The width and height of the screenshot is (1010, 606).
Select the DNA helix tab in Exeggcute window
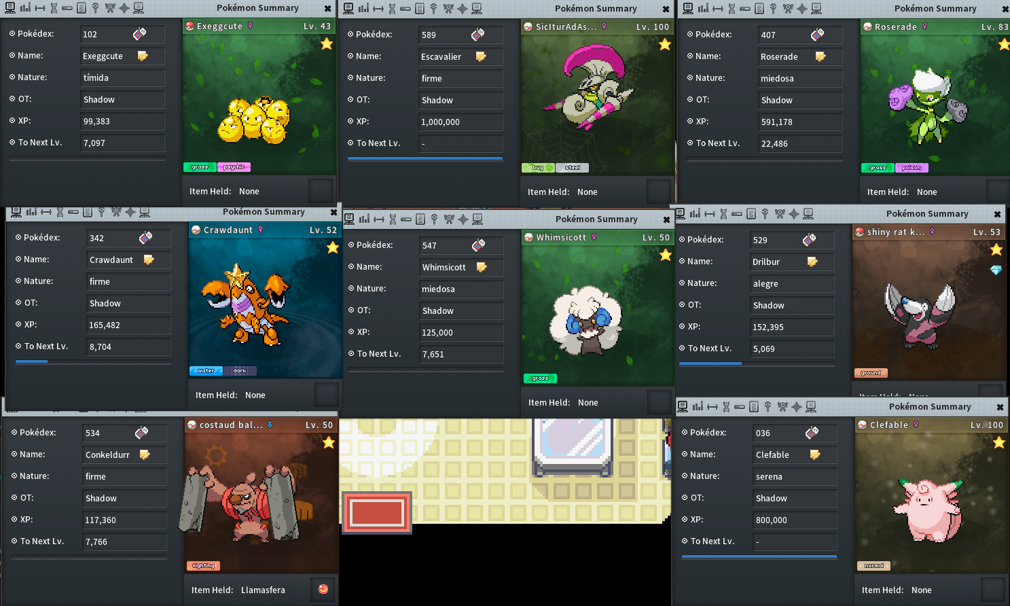coord(54,8)
